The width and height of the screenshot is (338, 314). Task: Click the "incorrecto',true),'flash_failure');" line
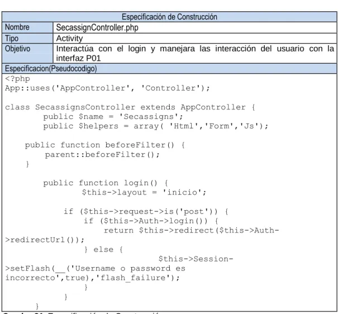pyautogui.click(x=92, y=278)
